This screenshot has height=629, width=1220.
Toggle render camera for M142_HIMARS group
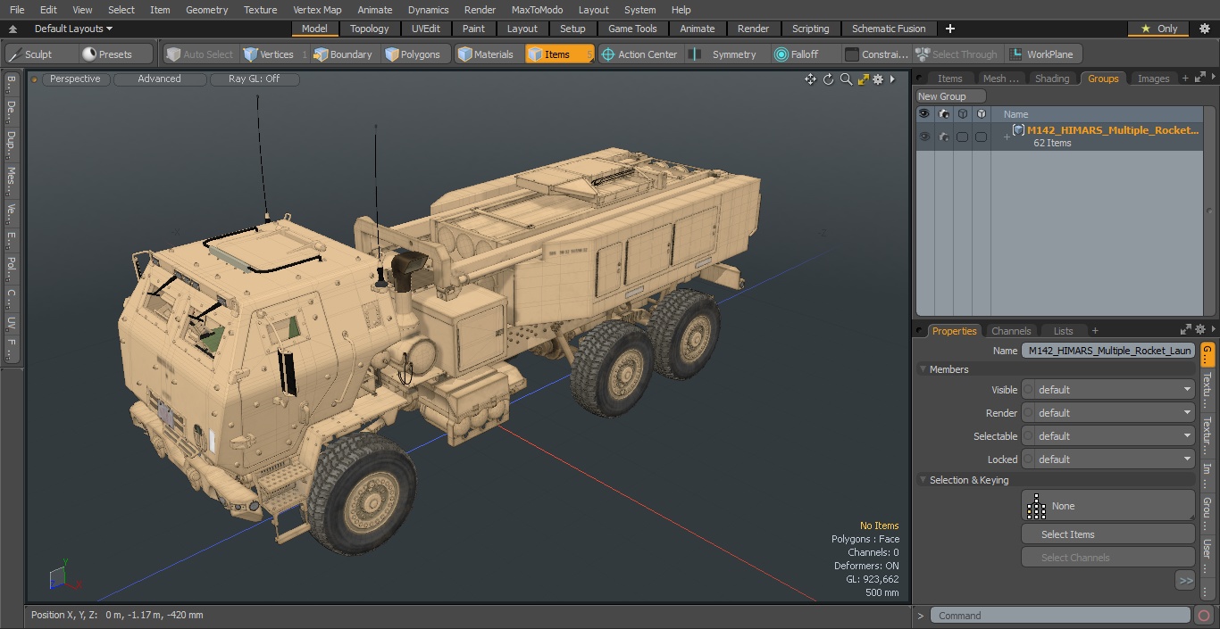point(943,137)
